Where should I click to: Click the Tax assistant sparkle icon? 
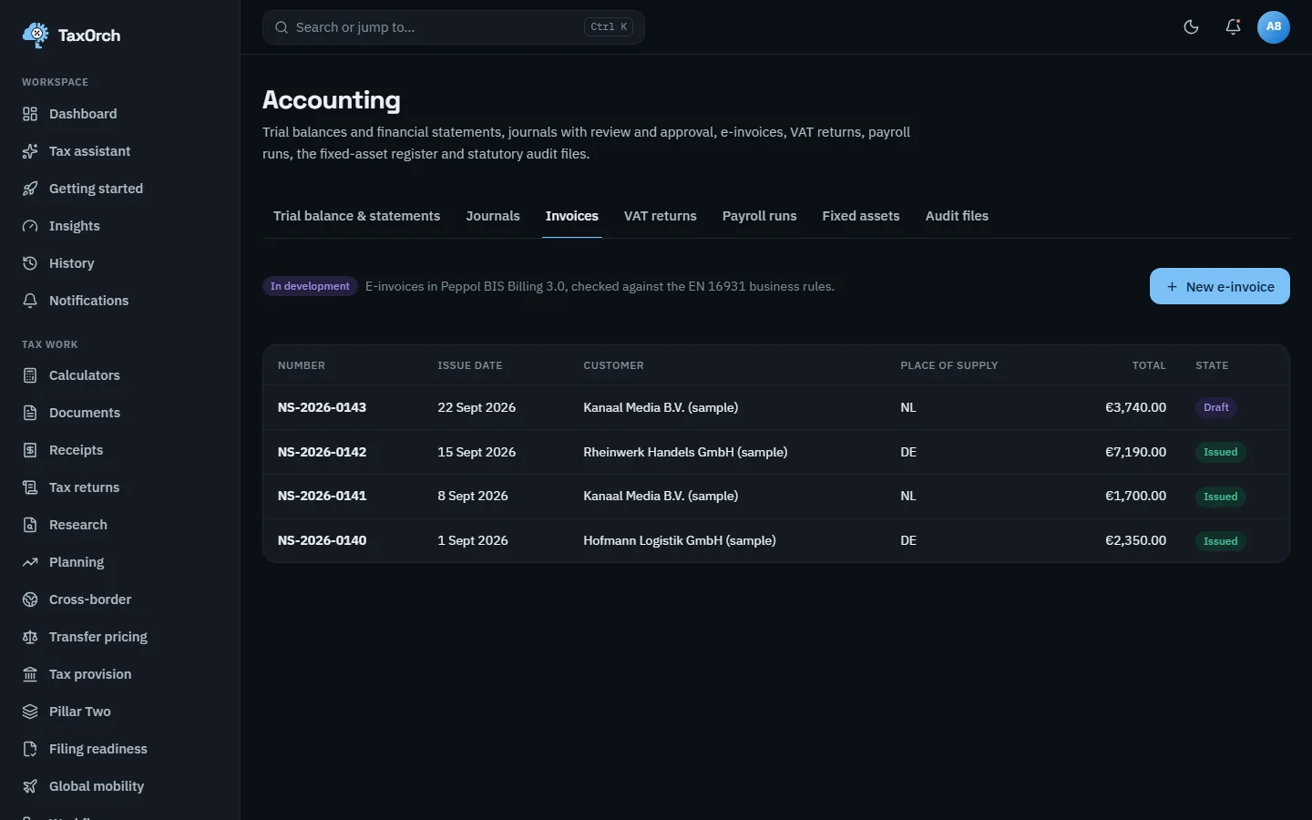click(x=30, y=151)
